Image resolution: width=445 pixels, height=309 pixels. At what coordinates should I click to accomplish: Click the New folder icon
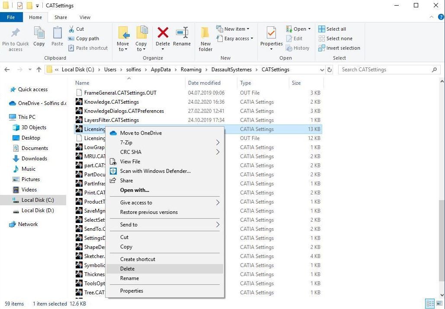tap(205, 39)
